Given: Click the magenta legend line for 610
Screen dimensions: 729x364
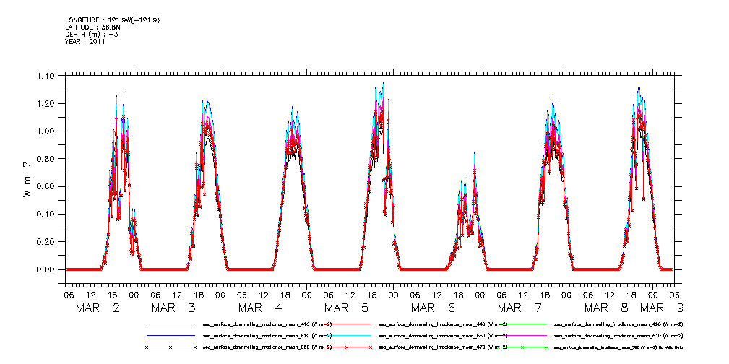Looking at the screenshot, I should tap(522, 335).
